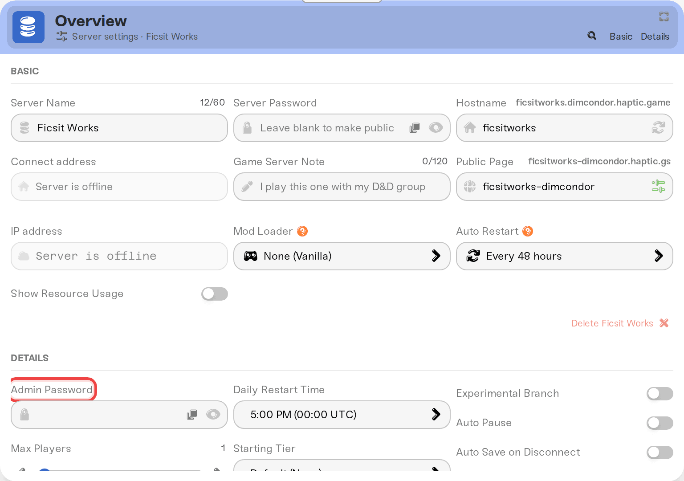The height and width of the screenshot is (481, 684).
Task: Enable Auto Save on Disconnect switch
Action: pyautogui.click(x=660, y=452)
